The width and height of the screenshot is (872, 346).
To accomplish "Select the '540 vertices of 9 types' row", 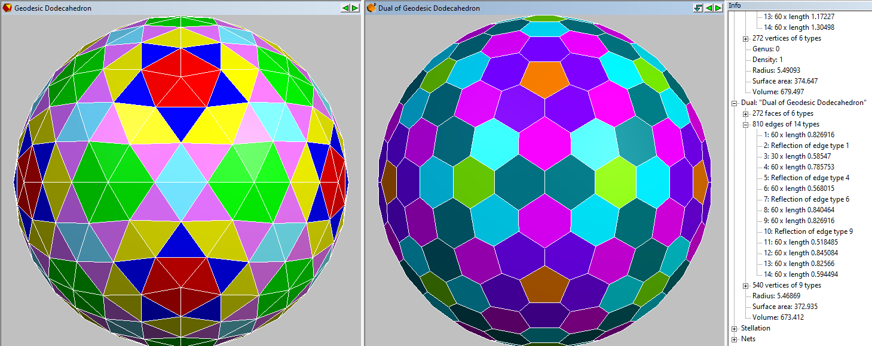I will coord(787,285).
